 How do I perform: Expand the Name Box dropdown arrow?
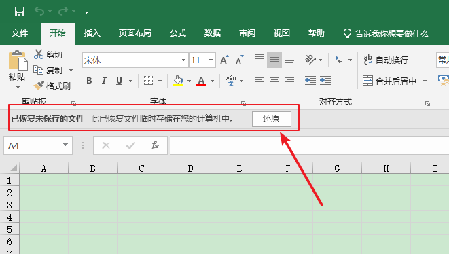click(x=66, y=145)
